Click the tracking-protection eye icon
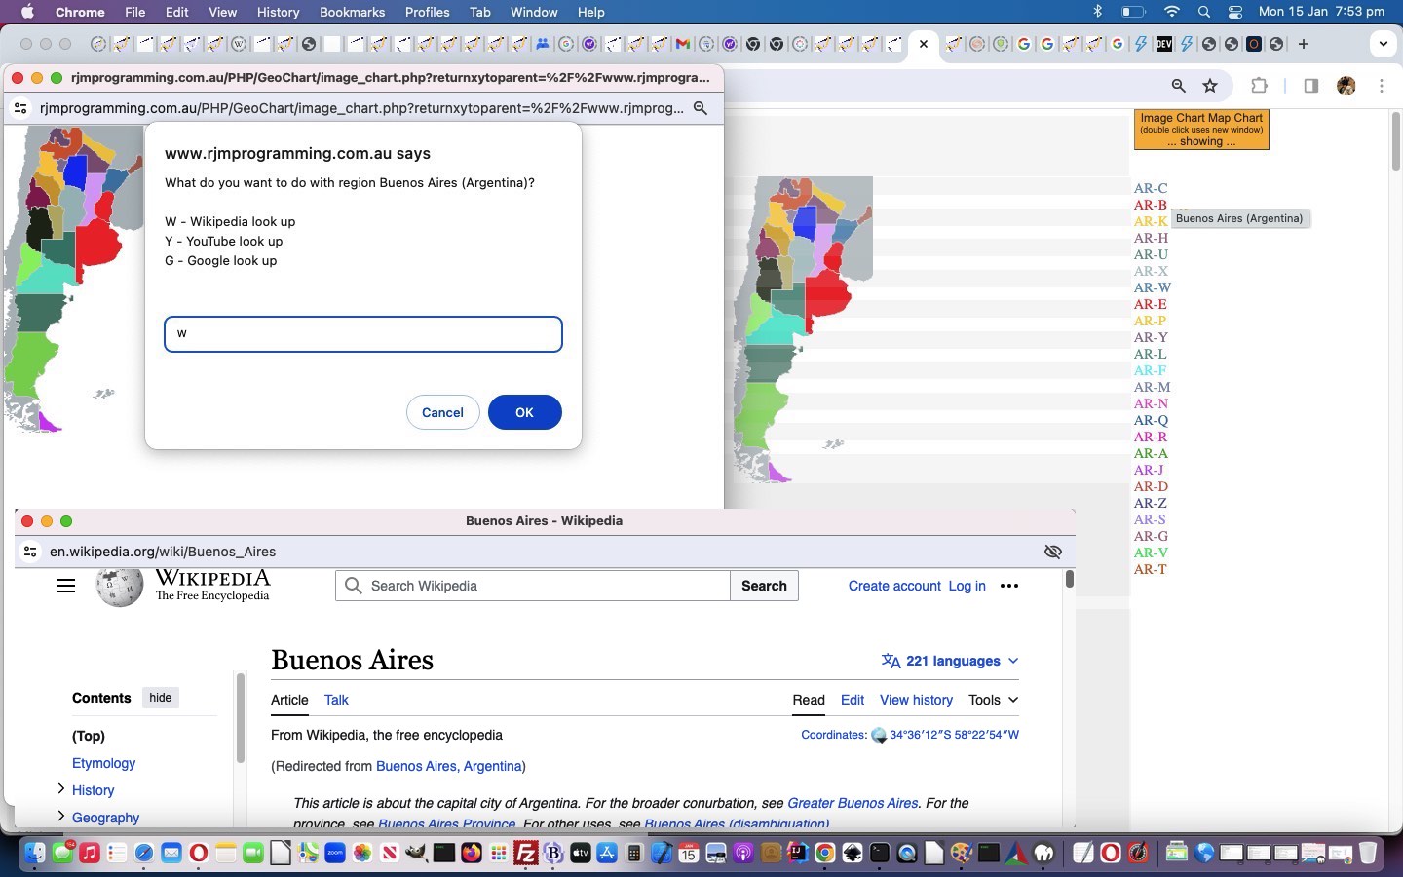Viewport: 1403px width, 877px height. coord(1052,552)
